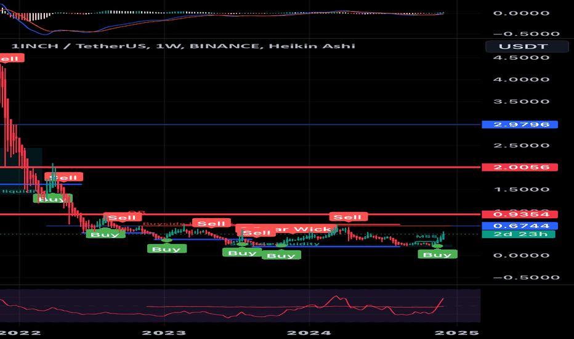
Task: Click the 4.5000 price axis value
Action: (521, 57)
